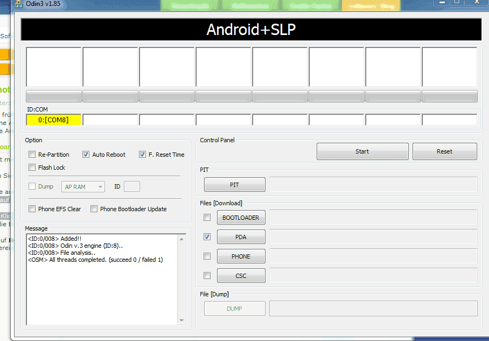This screenshot has height=341, width=489.
Task: Open the AP RAM dropdown
Action: tap(83, 187)
